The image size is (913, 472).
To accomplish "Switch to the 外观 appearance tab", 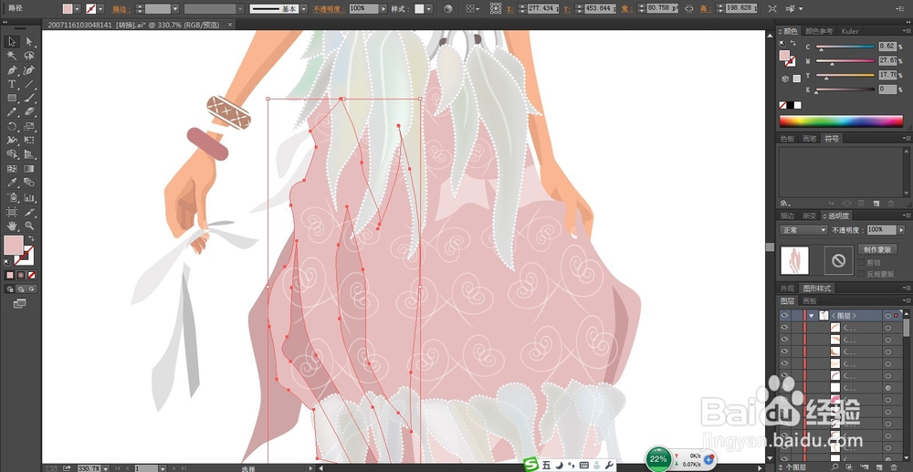I will 787,288.
